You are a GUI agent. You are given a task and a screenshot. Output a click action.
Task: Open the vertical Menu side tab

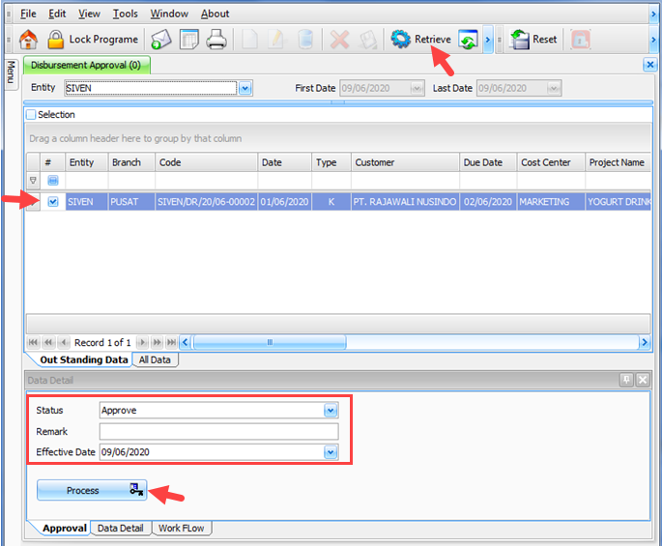[x=11, y=73]
